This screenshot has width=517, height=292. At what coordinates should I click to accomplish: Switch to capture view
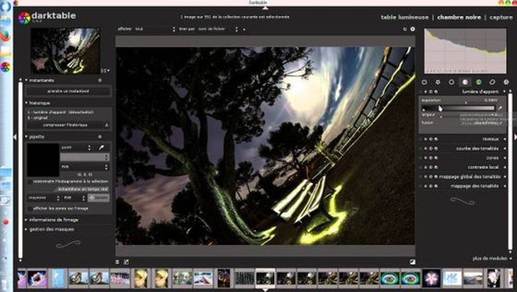pyautogui.click(x=501, y=17)
